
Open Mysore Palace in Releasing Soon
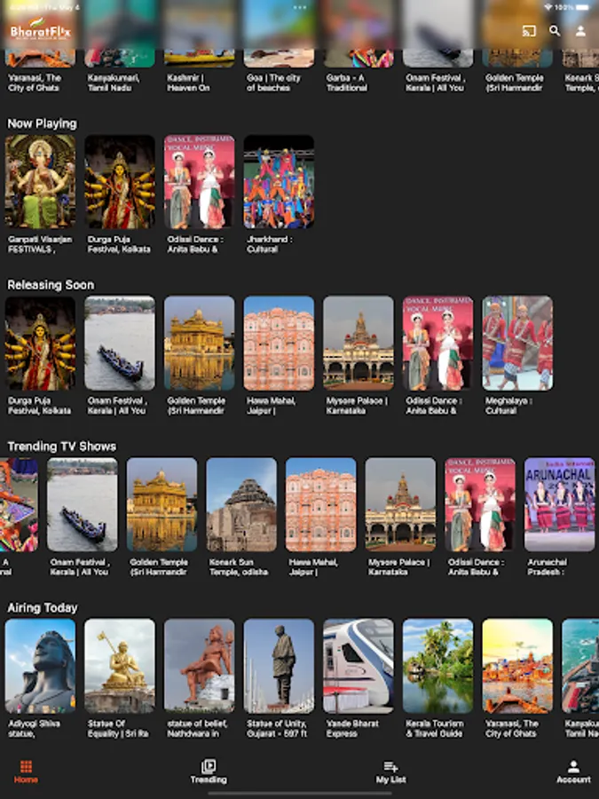pos(359,344)
